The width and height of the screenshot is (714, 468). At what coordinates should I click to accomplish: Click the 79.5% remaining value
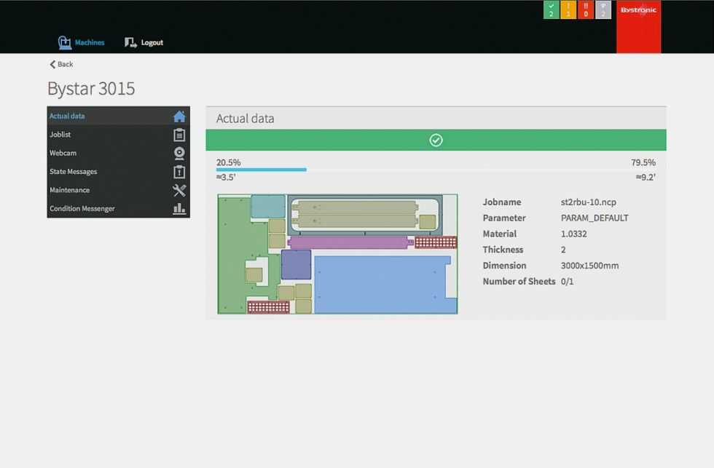click(x=643, y=162)
